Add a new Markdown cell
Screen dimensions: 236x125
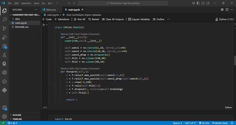[62, 19]
